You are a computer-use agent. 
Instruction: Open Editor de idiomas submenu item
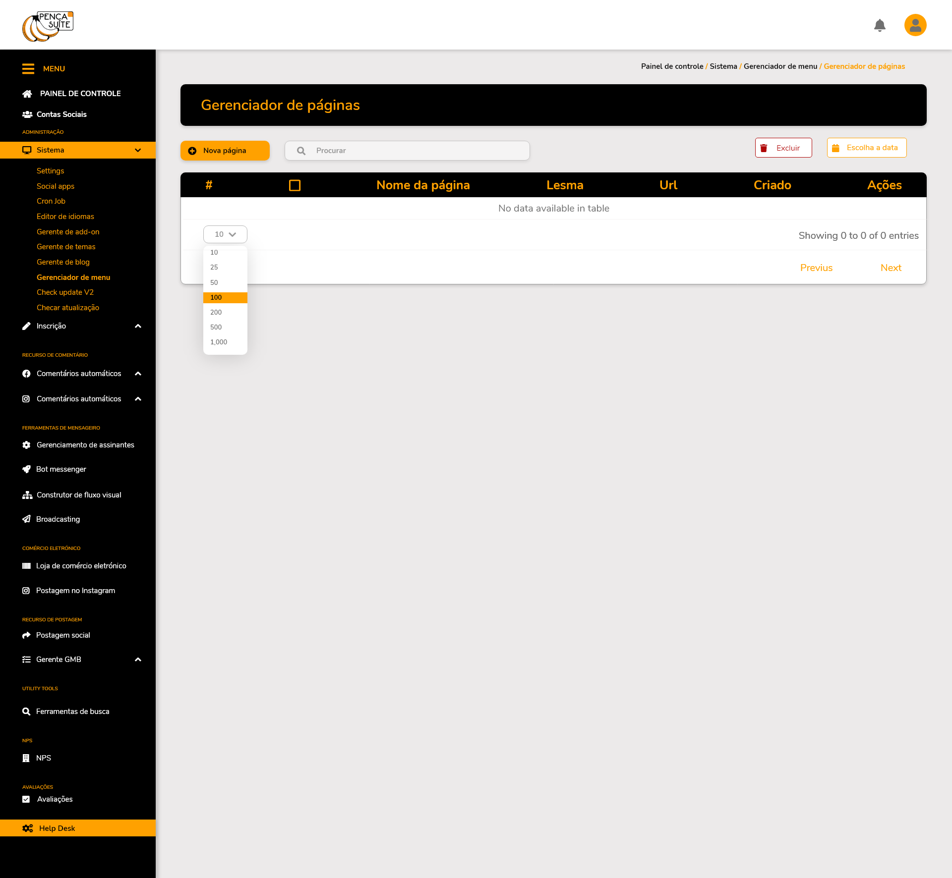(x=65, y=217)
